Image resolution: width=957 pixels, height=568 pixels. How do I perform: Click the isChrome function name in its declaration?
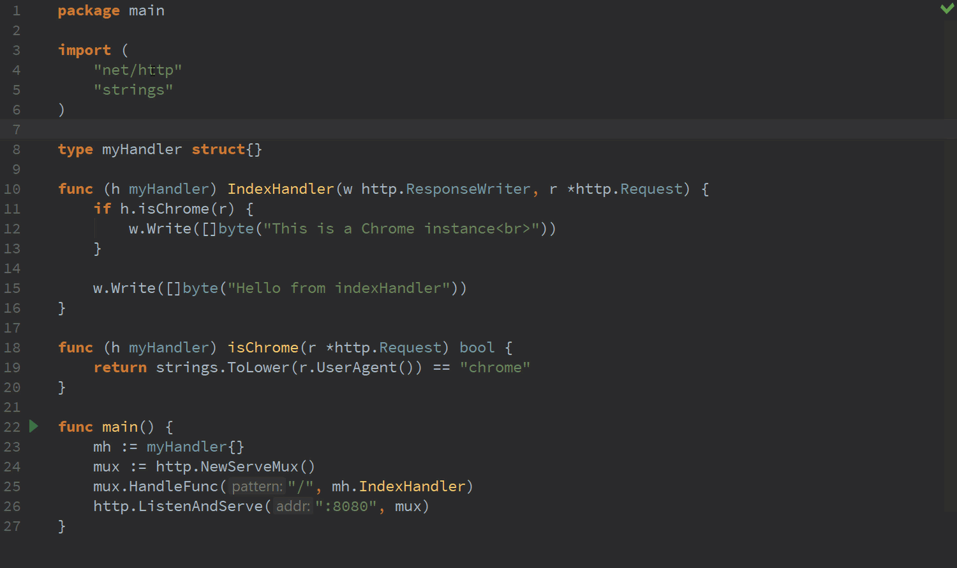(x=263, y=348)
